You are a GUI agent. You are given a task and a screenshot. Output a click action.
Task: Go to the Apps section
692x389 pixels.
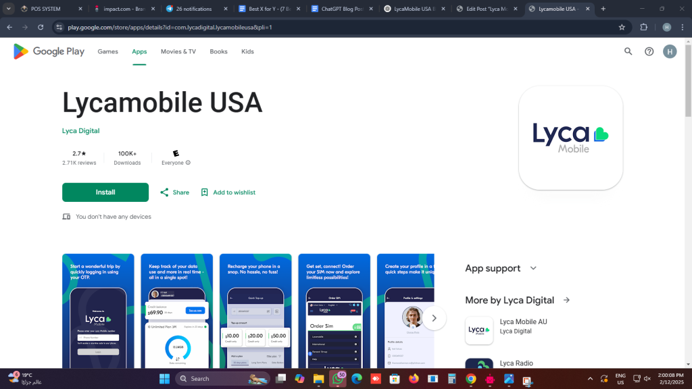tap(139, 51)
